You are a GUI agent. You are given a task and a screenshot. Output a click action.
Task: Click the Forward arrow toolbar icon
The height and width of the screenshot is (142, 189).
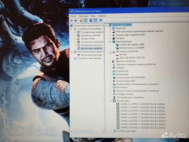(x=76, y=21)
